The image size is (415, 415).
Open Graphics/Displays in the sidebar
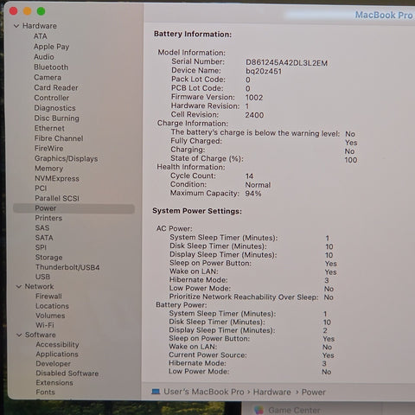coord(67,158)
